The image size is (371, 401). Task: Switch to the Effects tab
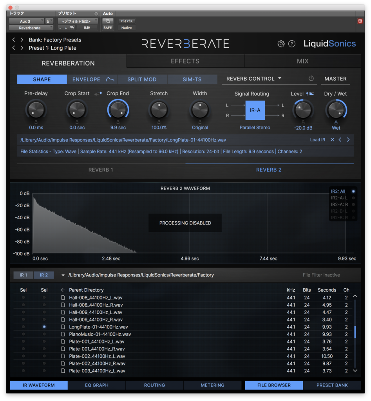(185, 61)
